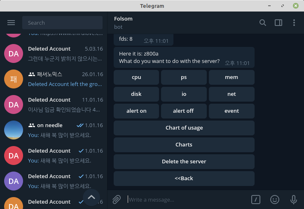The height and width of the screenshot is (209, 304).
Task: Click the 'fds: 8' message bubble
Action: tap(143, 39)
